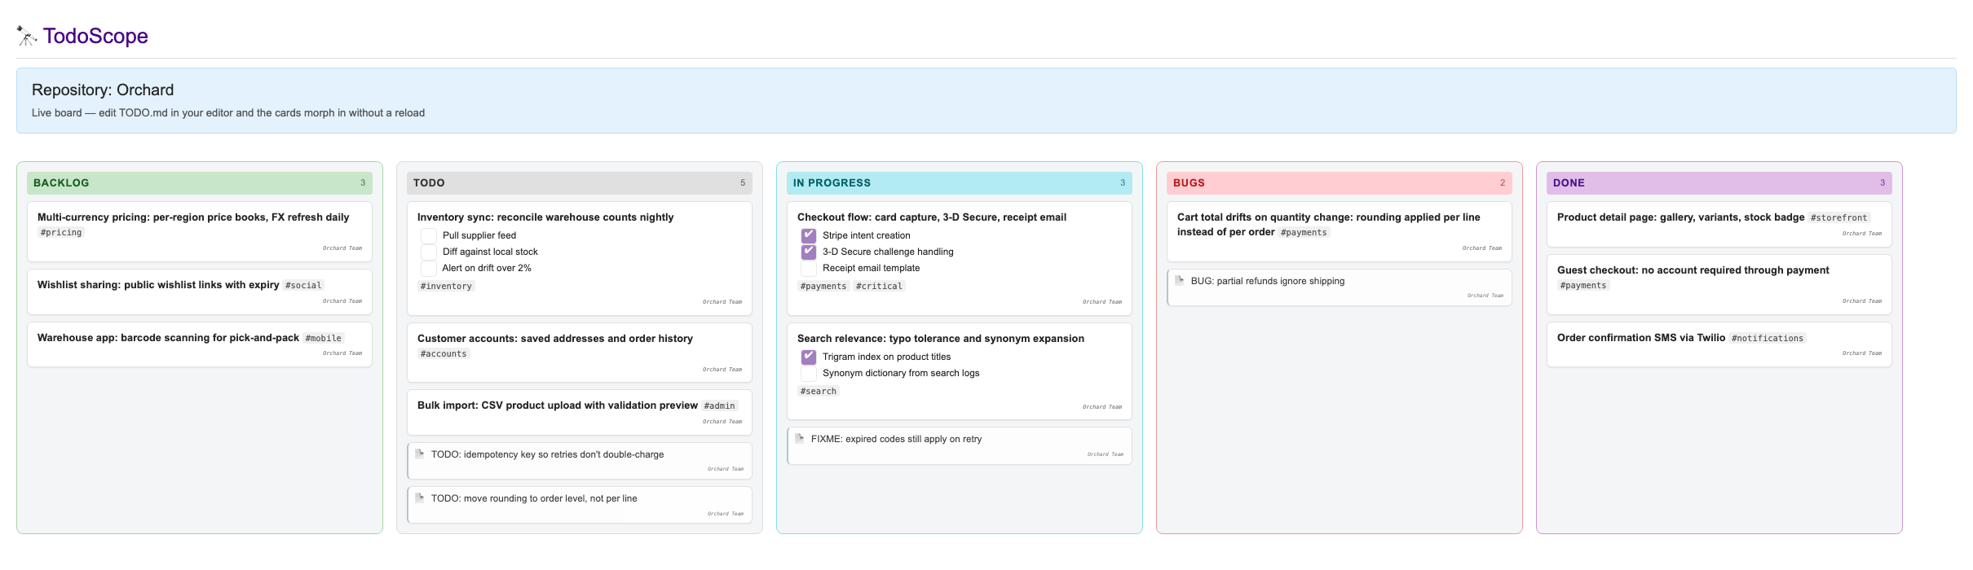1973x570 pixels.
Task: Click the #admin tag
Action: pyautogui.click(x=720, y=406)
